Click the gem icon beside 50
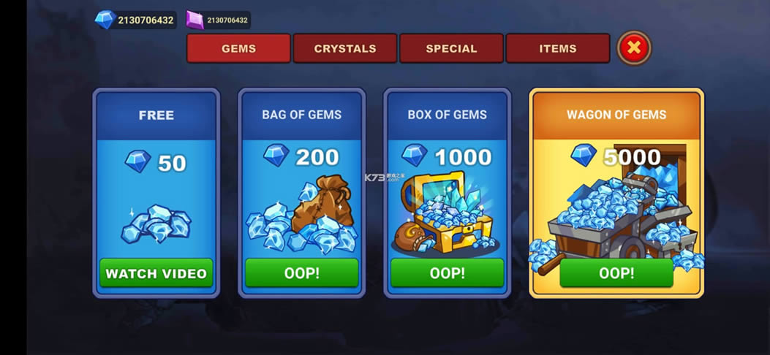 138,161
